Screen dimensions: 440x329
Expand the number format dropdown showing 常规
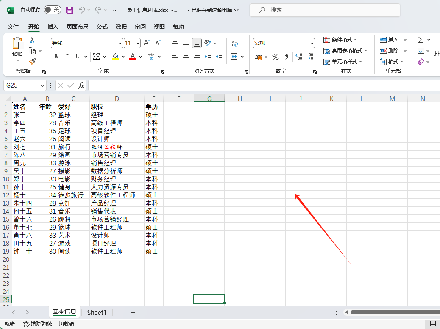[x=312, y=43]
